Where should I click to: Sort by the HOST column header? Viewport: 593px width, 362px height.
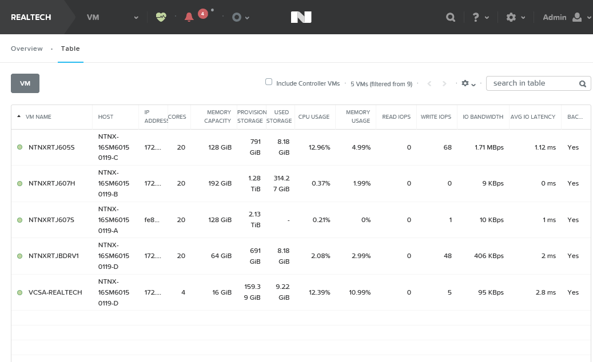[x=106, y=116]
